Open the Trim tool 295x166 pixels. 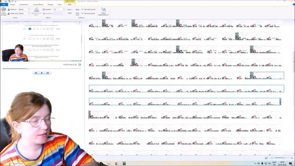[x=77, y=11]
